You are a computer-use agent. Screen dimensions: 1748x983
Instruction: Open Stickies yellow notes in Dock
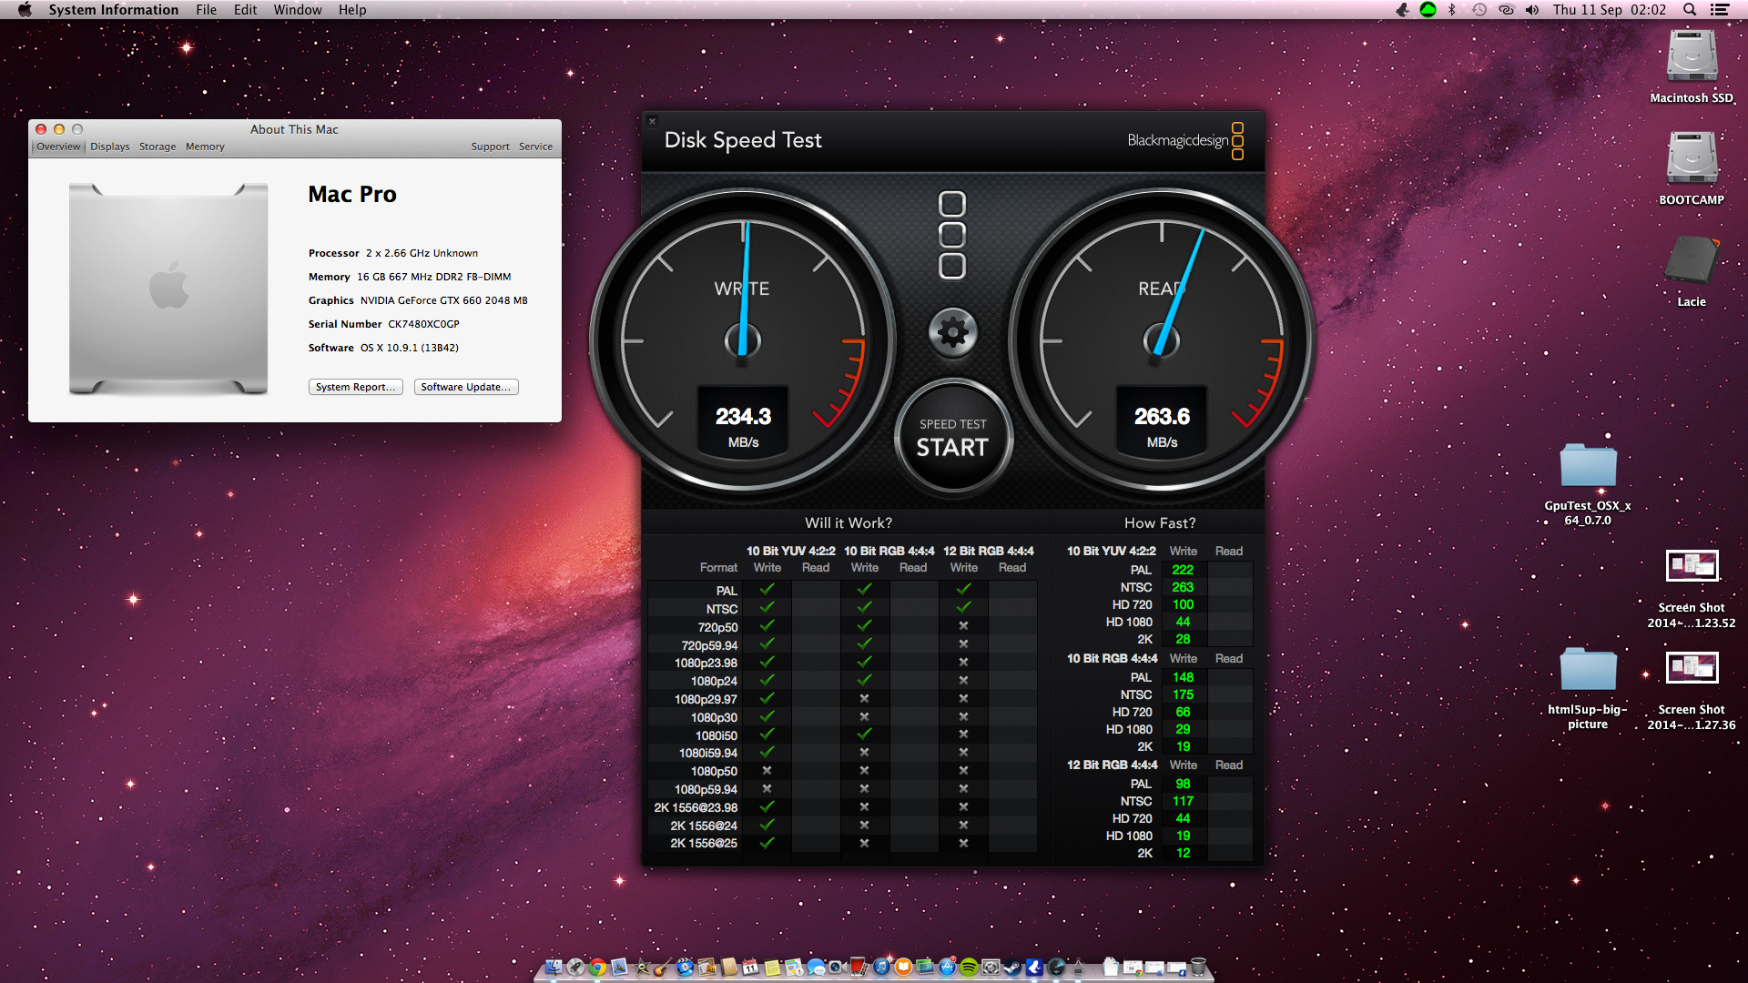[772, 967]
